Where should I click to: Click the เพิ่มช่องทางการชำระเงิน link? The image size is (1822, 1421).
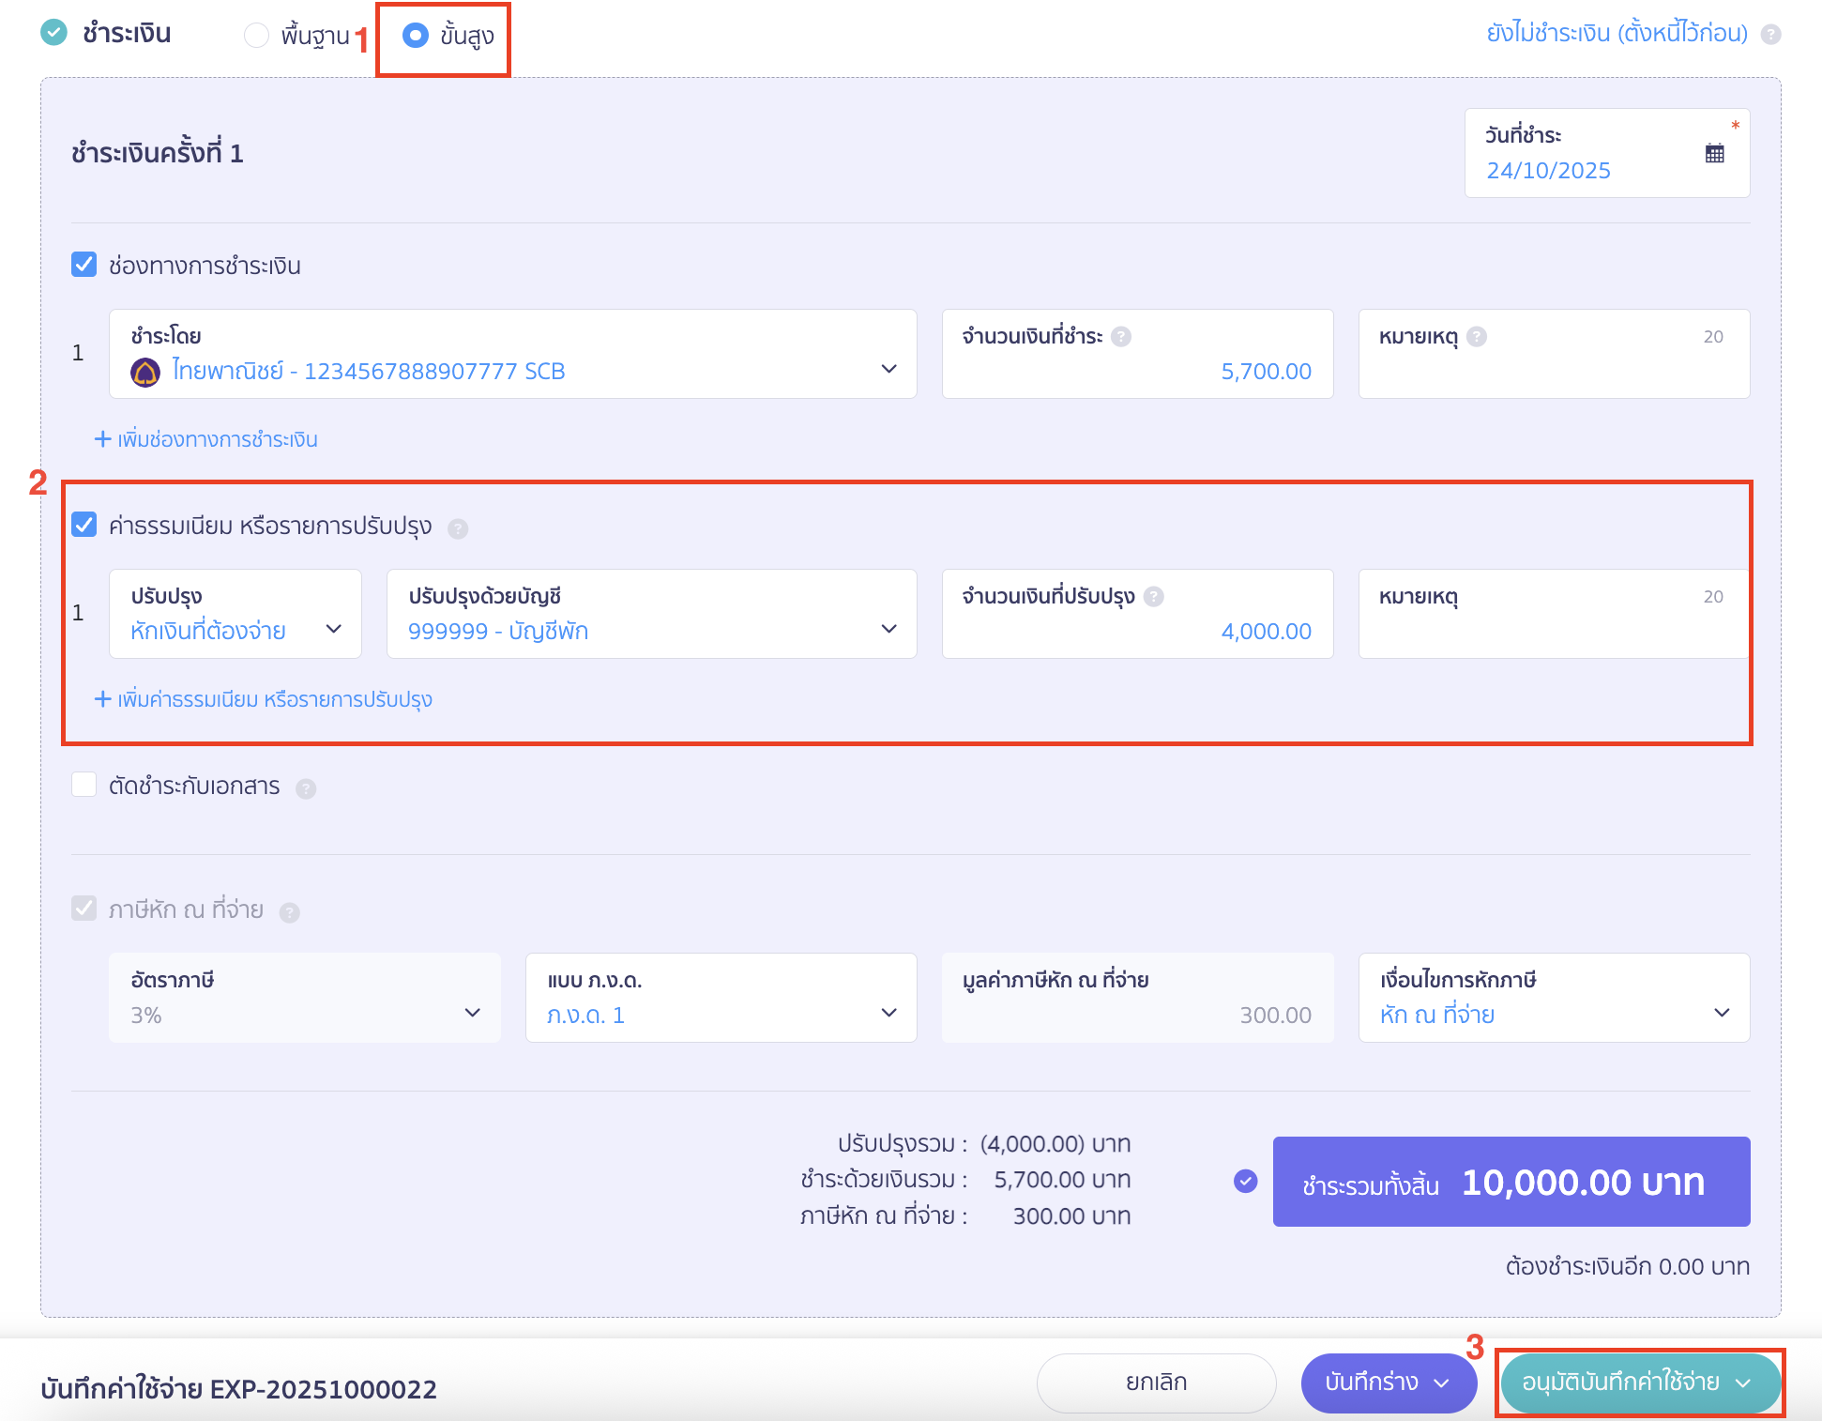point(206,439)
